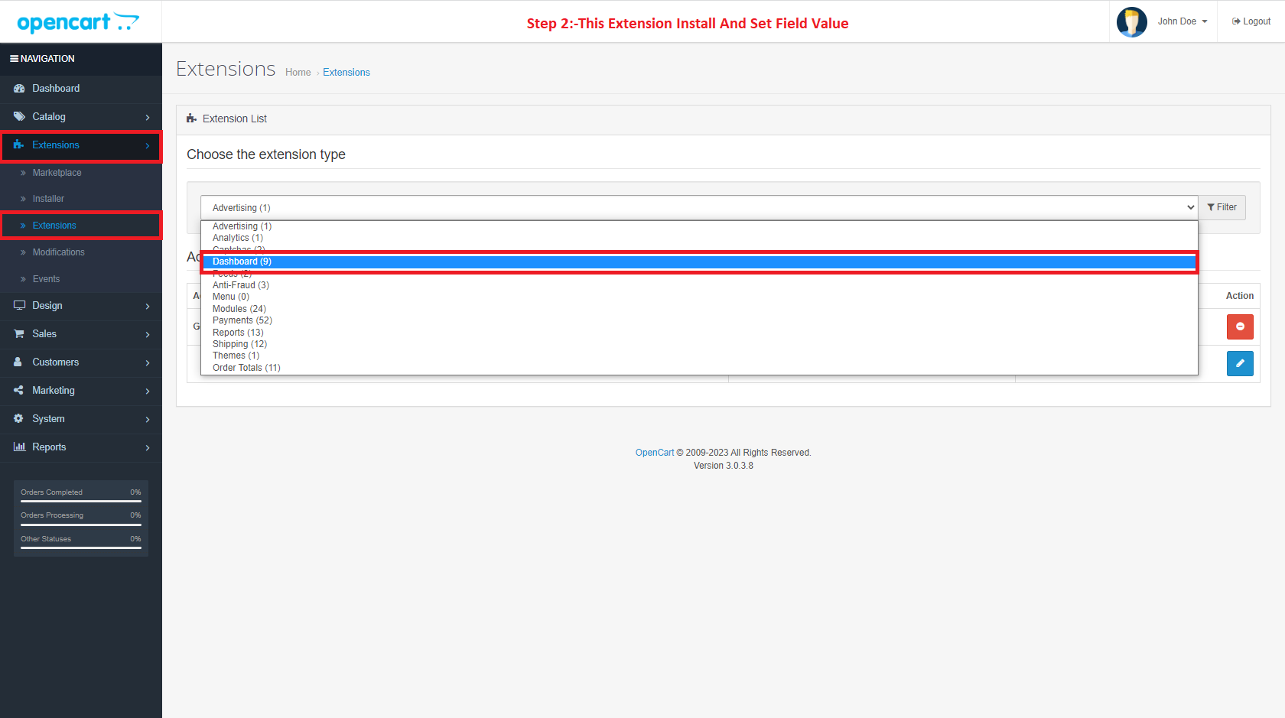This screenshot has width=1285, height=718.
Task: Click the Dashboard gauge icon in sidebar
Action: (19, 89)
